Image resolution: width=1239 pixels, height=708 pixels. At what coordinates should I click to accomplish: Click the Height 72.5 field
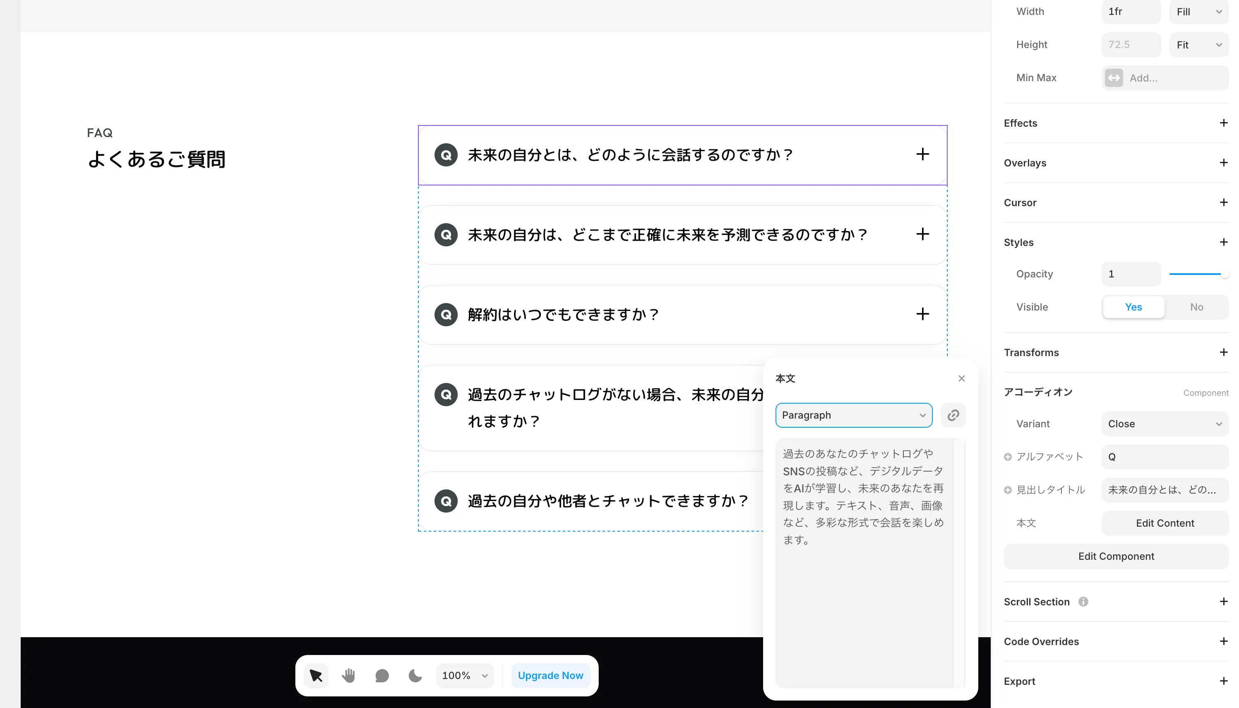pos(1131,45)
